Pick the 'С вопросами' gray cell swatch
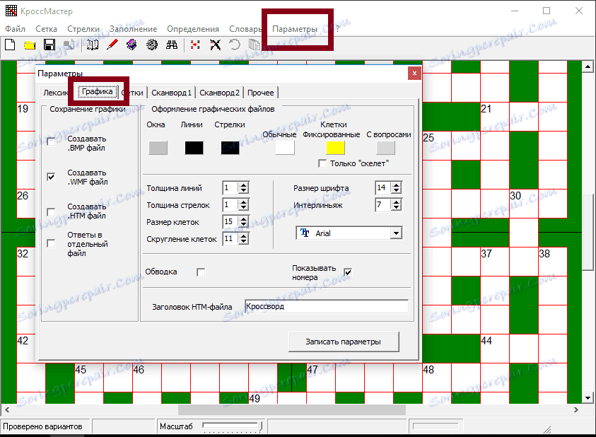 [x=386, y=148]
